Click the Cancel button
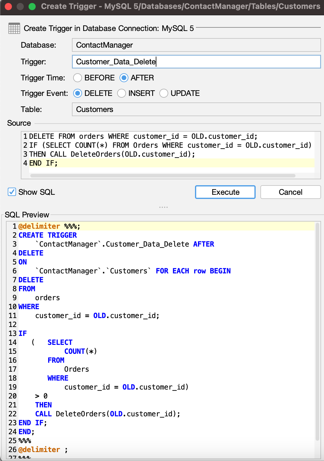Screen dimensions: 324x461 [290, 192]
